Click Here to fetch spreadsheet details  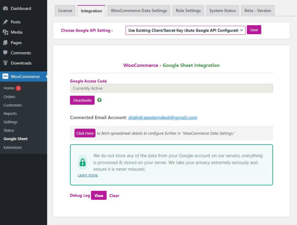(x=85, y=133)
